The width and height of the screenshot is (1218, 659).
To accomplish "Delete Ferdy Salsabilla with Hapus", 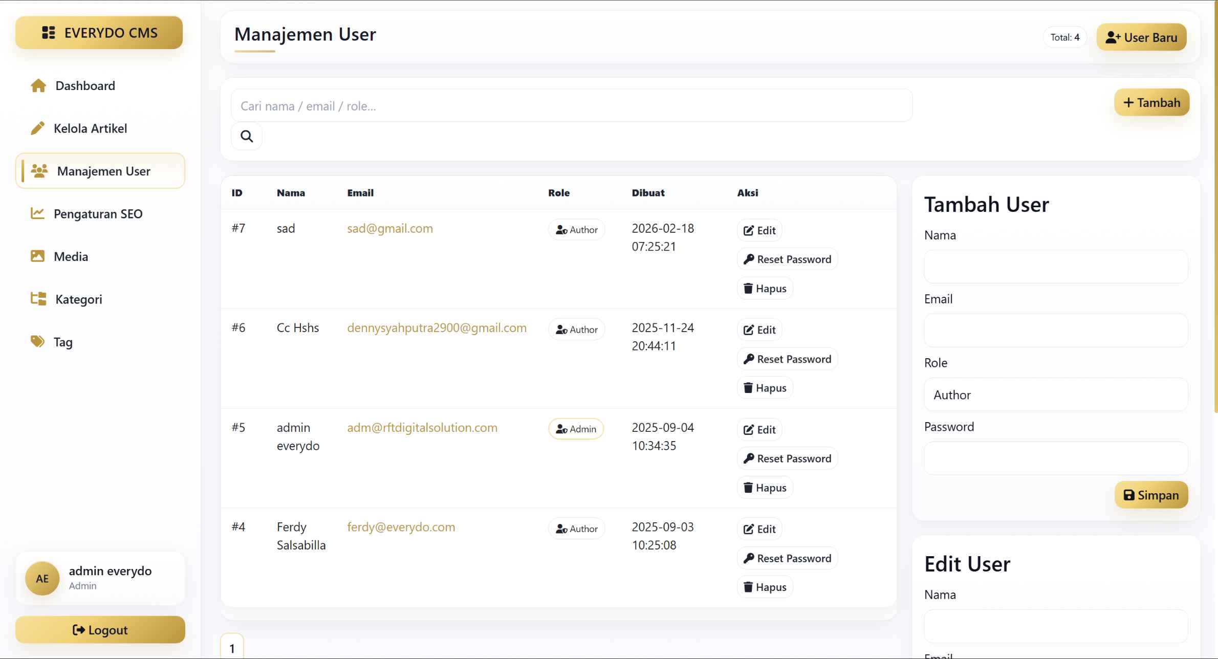I will coord(765,587).
